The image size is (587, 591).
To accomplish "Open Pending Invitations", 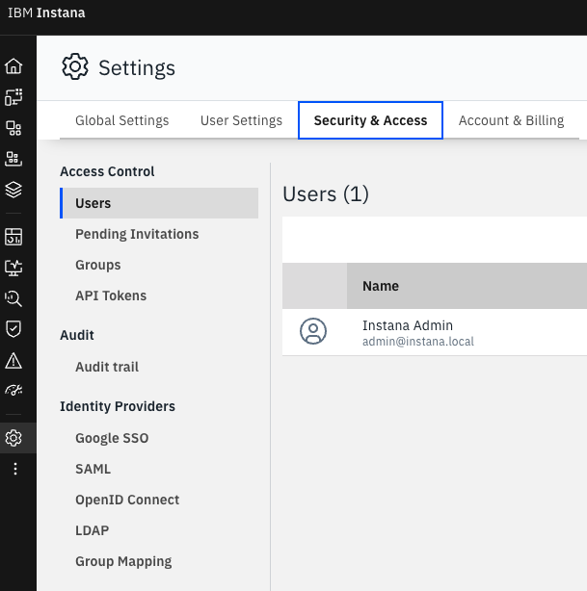I will [159, 234].
